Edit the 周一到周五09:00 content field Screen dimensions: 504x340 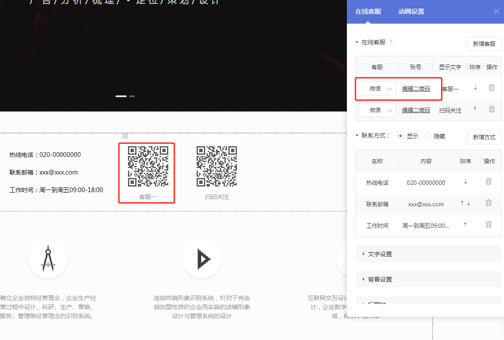coord(426,226)
